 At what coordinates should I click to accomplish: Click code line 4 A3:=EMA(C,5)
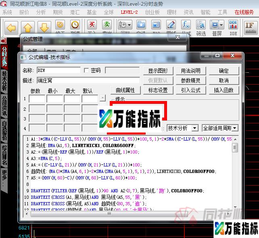point(46,158)
